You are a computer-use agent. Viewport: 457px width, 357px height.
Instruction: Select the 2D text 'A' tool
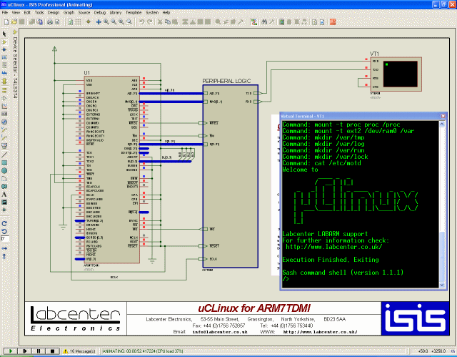click(x=4, y=194)
